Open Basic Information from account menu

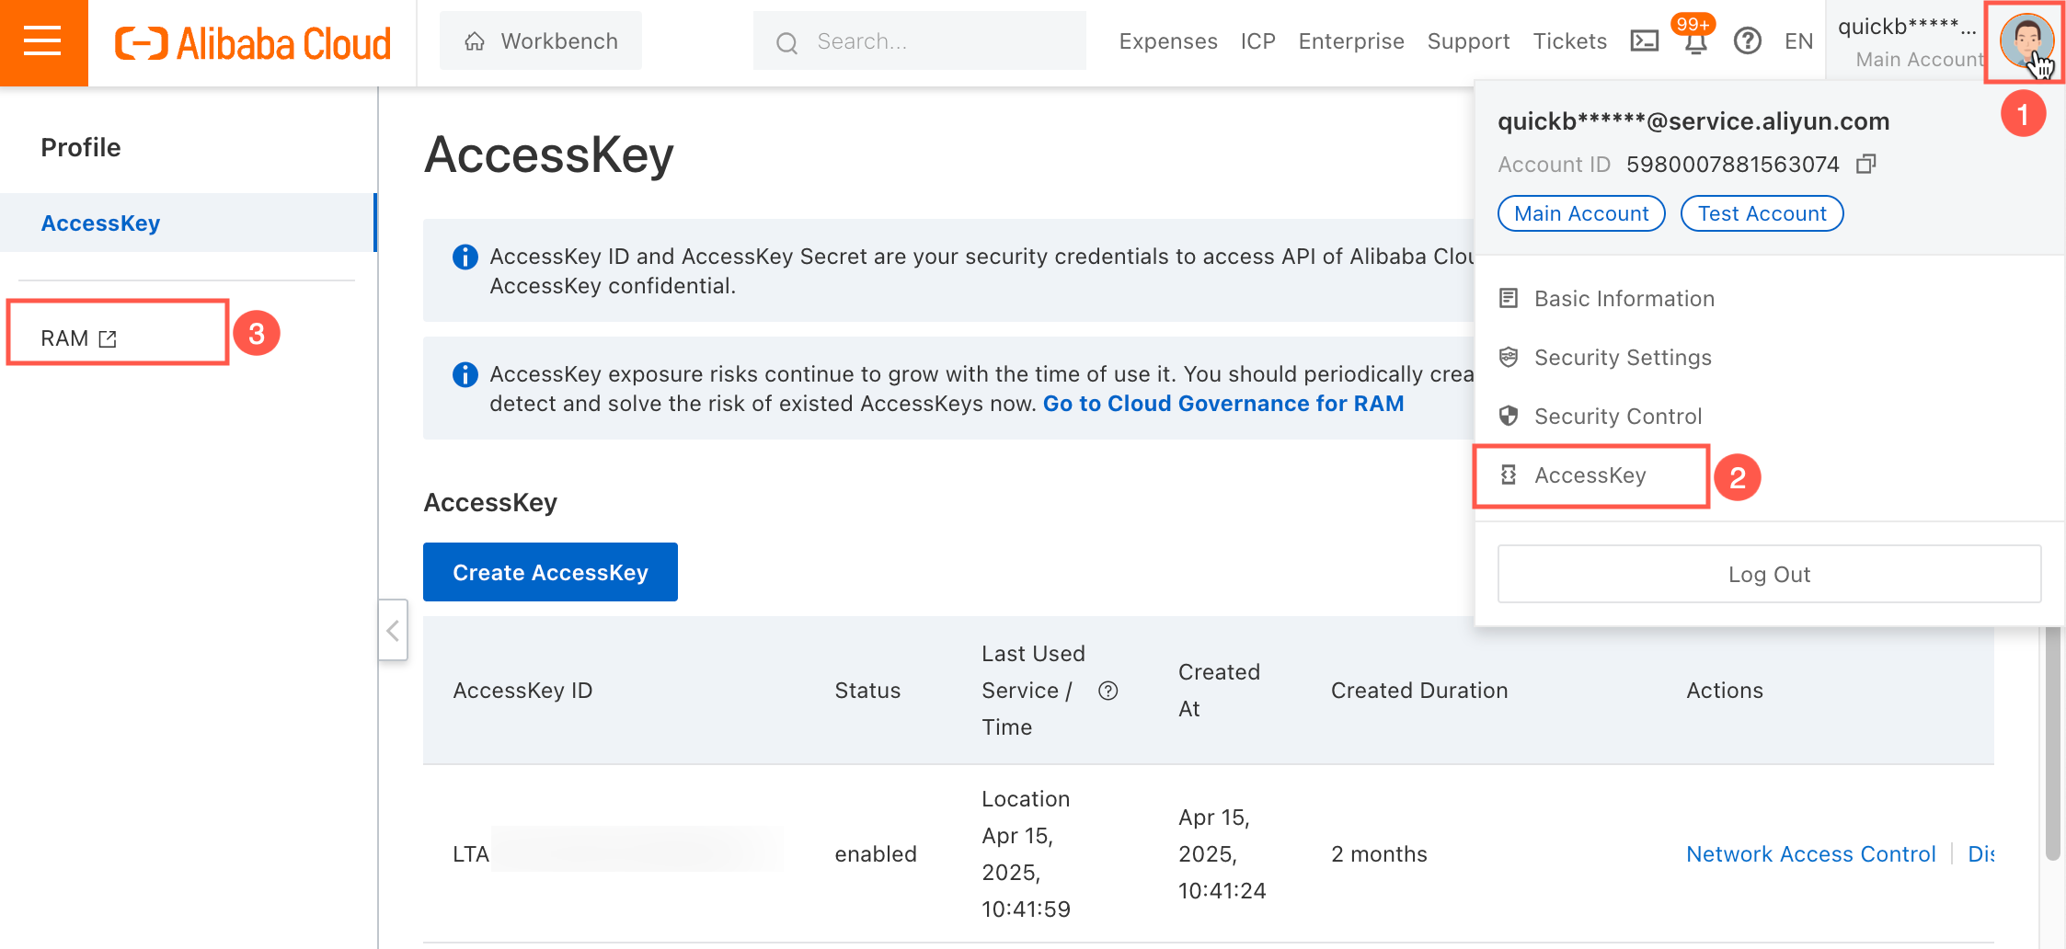(x=1770, y=299)
